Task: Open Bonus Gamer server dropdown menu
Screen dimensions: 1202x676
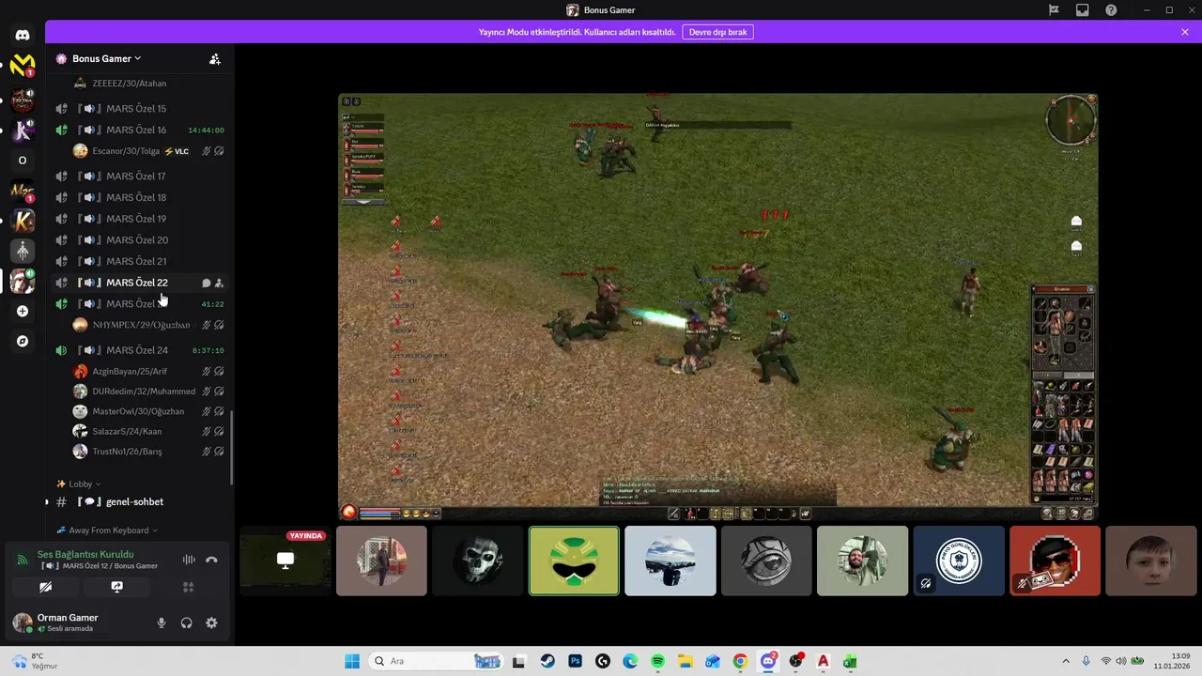Action: [x=106, y=58]
